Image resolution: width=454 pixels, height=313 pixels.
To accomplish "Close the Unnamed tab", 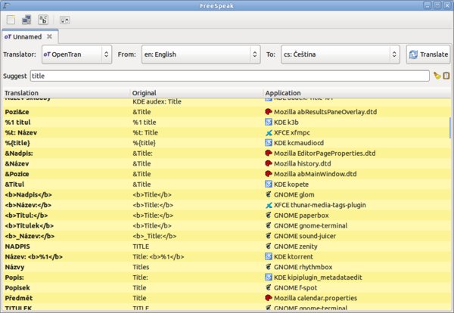I will click(x=49, y=36).
